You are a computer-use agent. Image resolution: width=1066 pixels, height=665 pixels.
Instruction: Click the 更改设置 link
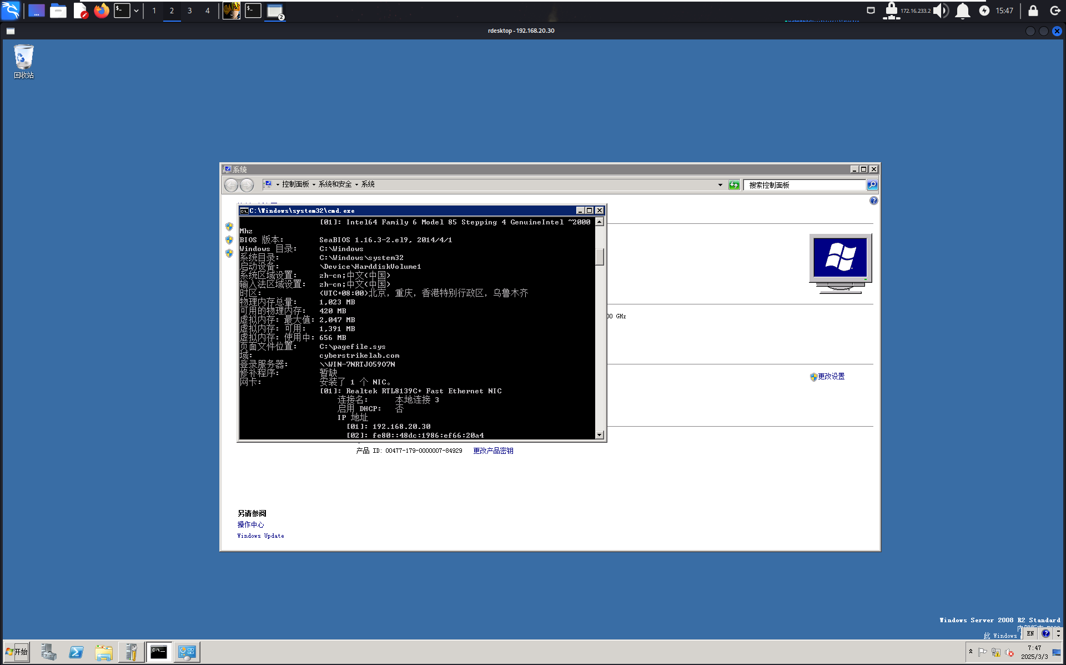[831, 376]
